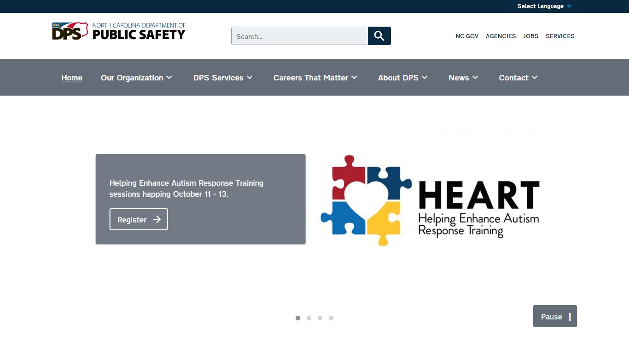Expand the DPS Services menu
The image size is (629, 353).
click(x=223, y=78)
